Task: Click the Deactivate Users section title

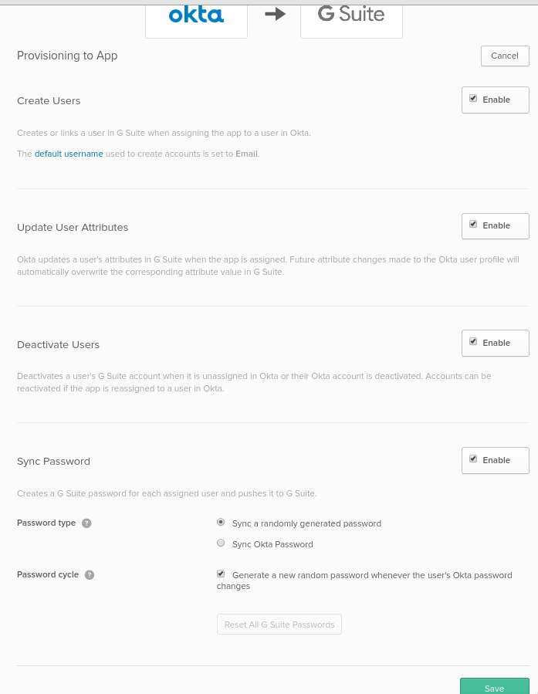Action: 58,345
